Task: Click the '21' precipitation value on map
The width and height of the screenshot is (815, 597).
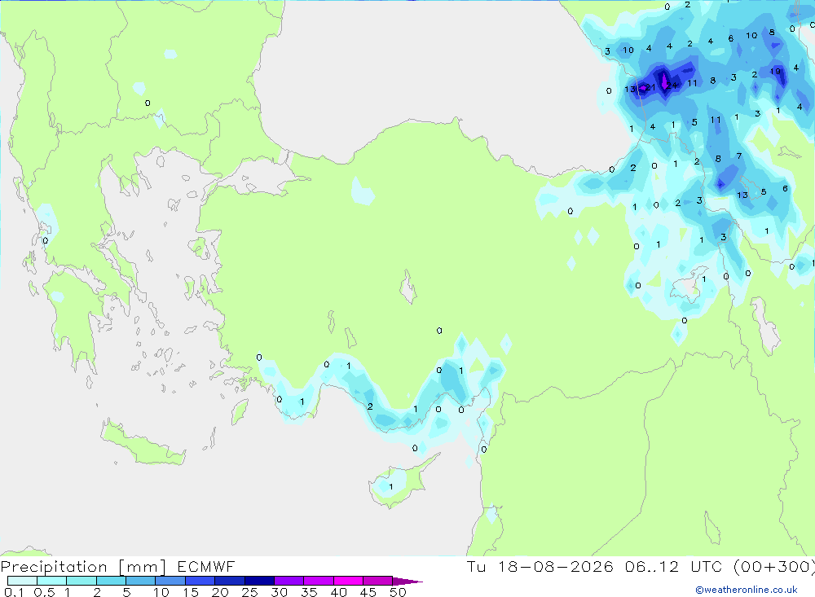Action: click(x=650, y=87)
